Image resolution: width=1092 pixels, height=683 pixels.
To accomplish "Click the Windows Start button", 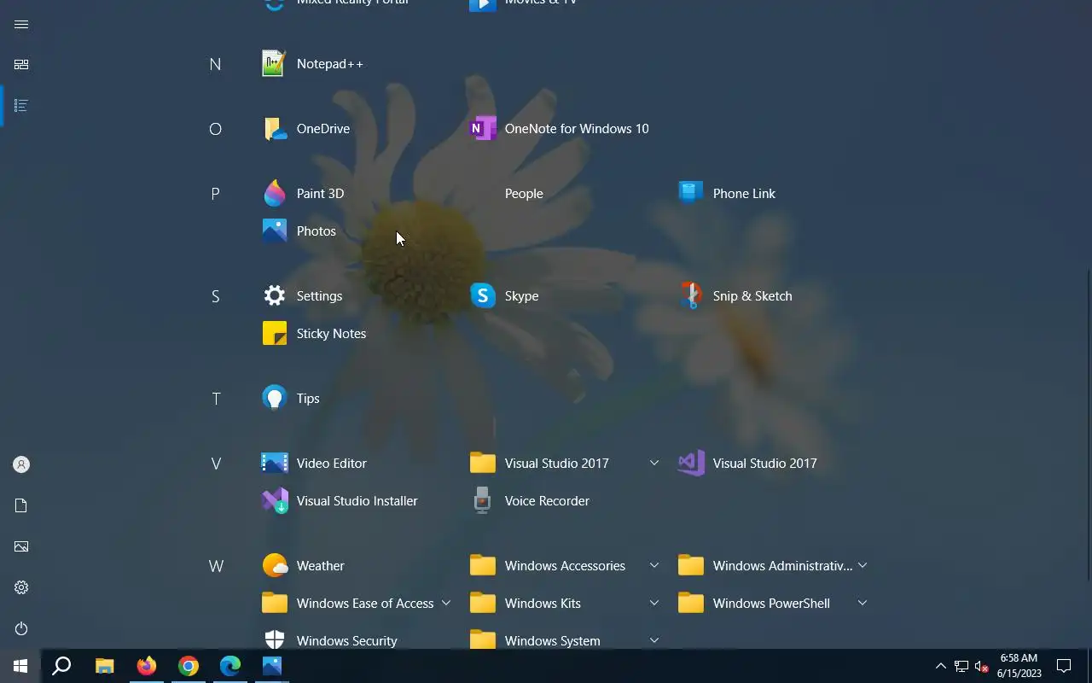I will point(20,666).
